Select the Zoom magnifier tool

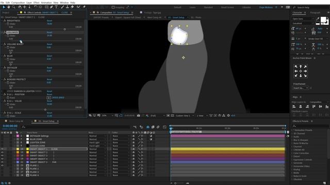tap(14, 7)
